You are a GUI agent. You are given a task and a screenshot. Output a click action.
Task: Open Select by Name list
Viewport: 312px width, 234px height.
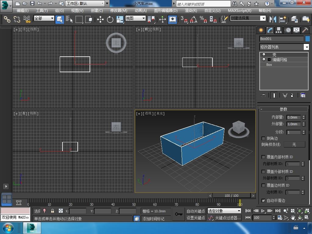69,19
